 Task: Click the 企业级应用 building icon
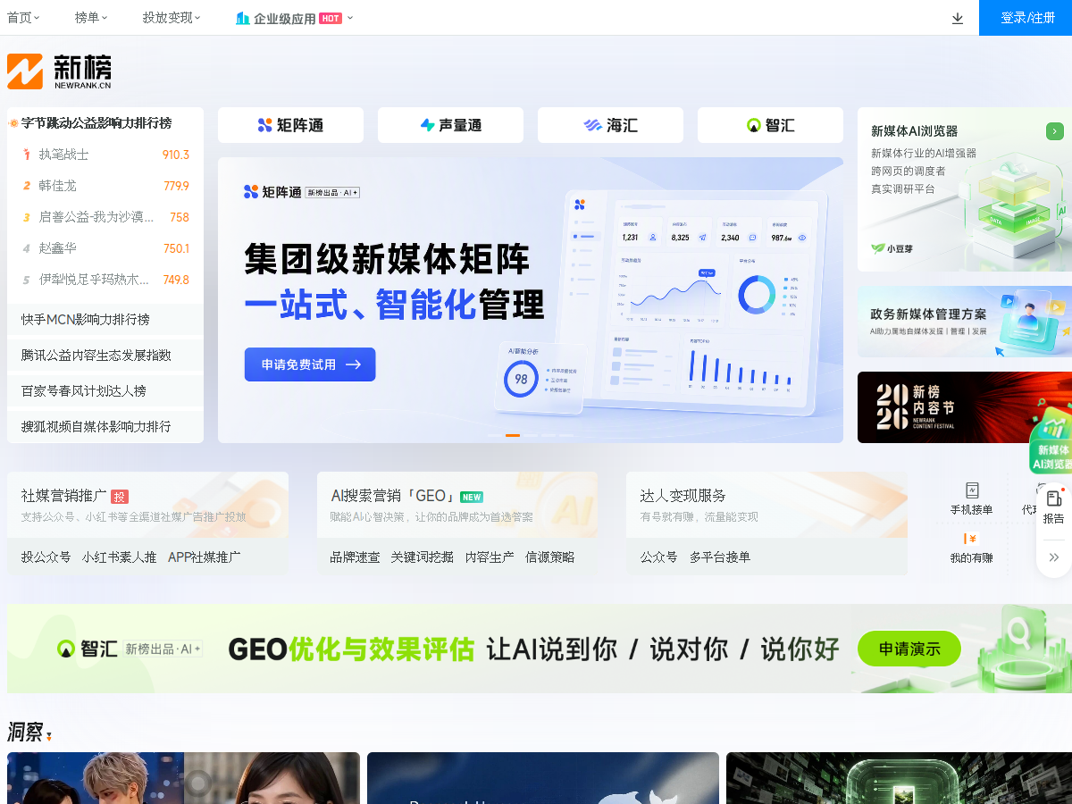242,18
